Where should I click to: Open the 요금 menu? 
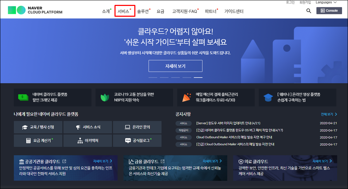[160, 12]
